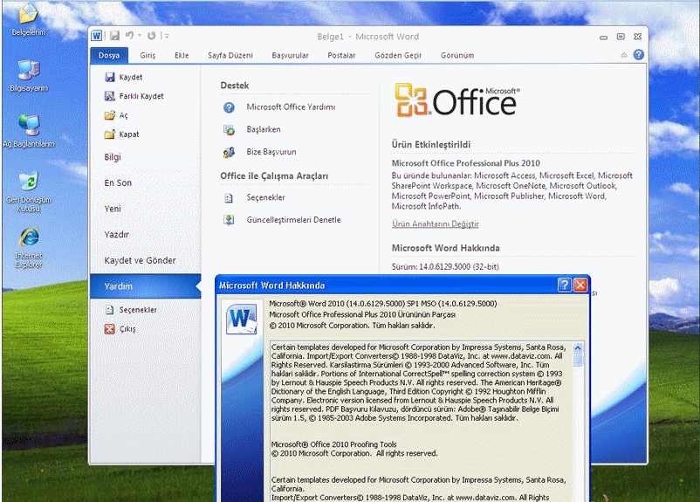Open the Sayfa Düzeni tab
The image size is (700, 502).
(230, 55)
